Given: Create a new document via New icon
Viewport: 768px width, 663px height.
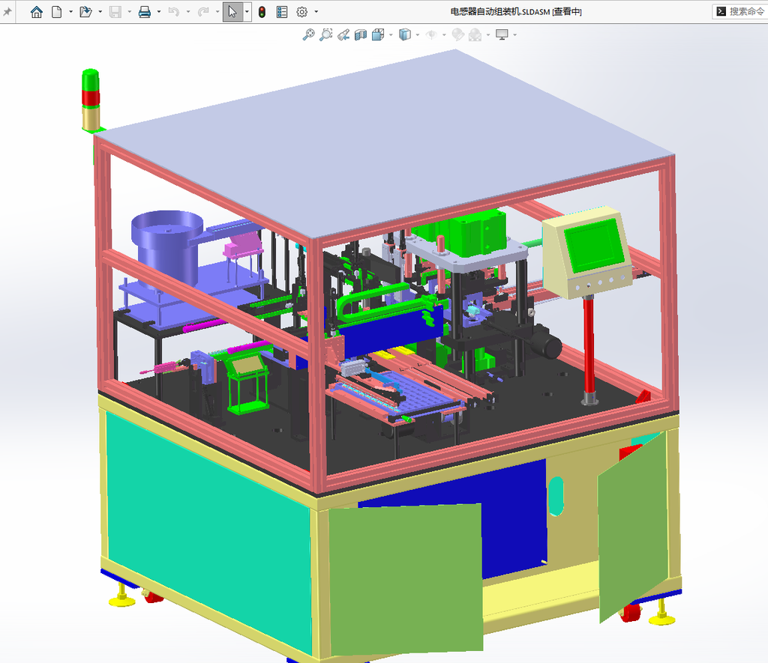Looking at the screenshot, I should pos(57,12).
